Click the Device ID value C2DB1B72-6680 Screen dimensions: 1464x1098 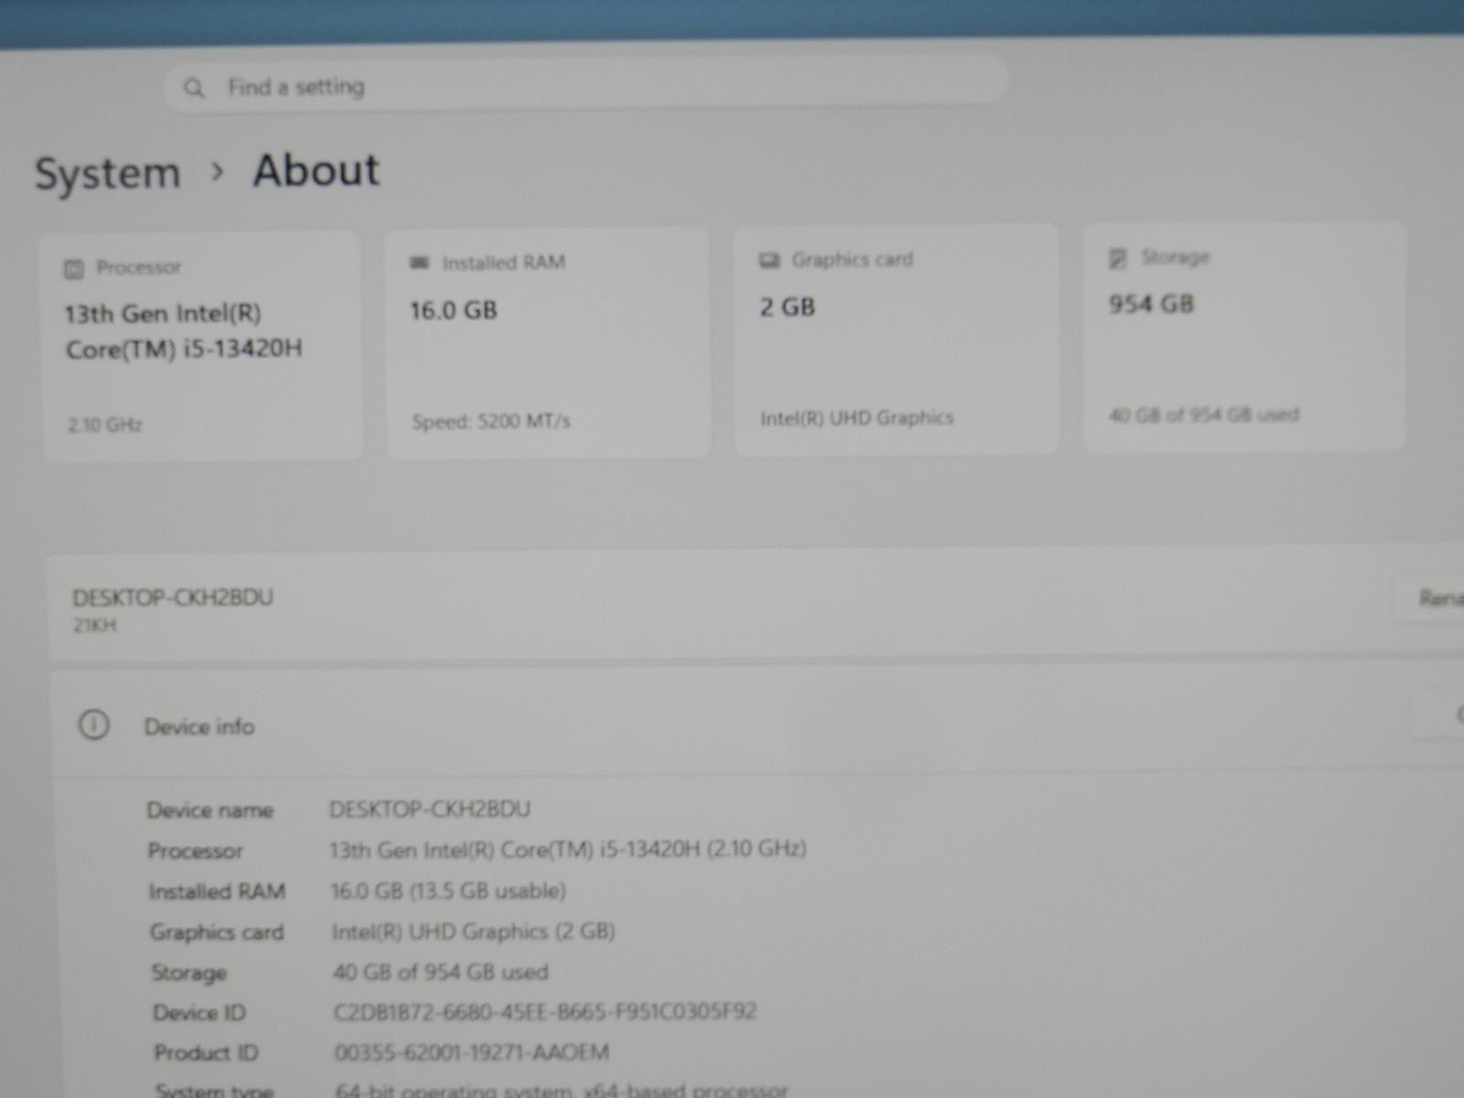(x=545, y=1012)
